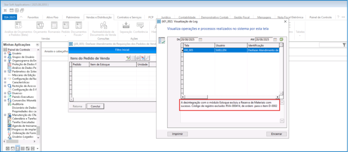Click horizontal scrollbar of the log grid
Image resolution: width=348 pixels, height=152 pixels.
230,97
